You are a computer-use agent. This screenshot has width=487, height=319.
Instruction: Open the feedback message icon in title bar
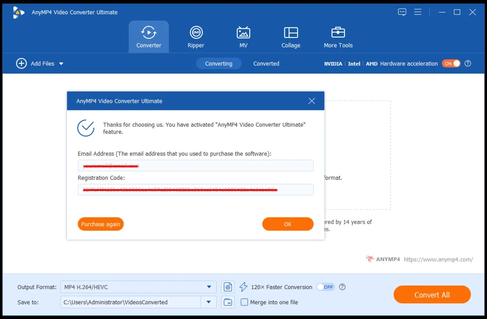pos(402,12)
